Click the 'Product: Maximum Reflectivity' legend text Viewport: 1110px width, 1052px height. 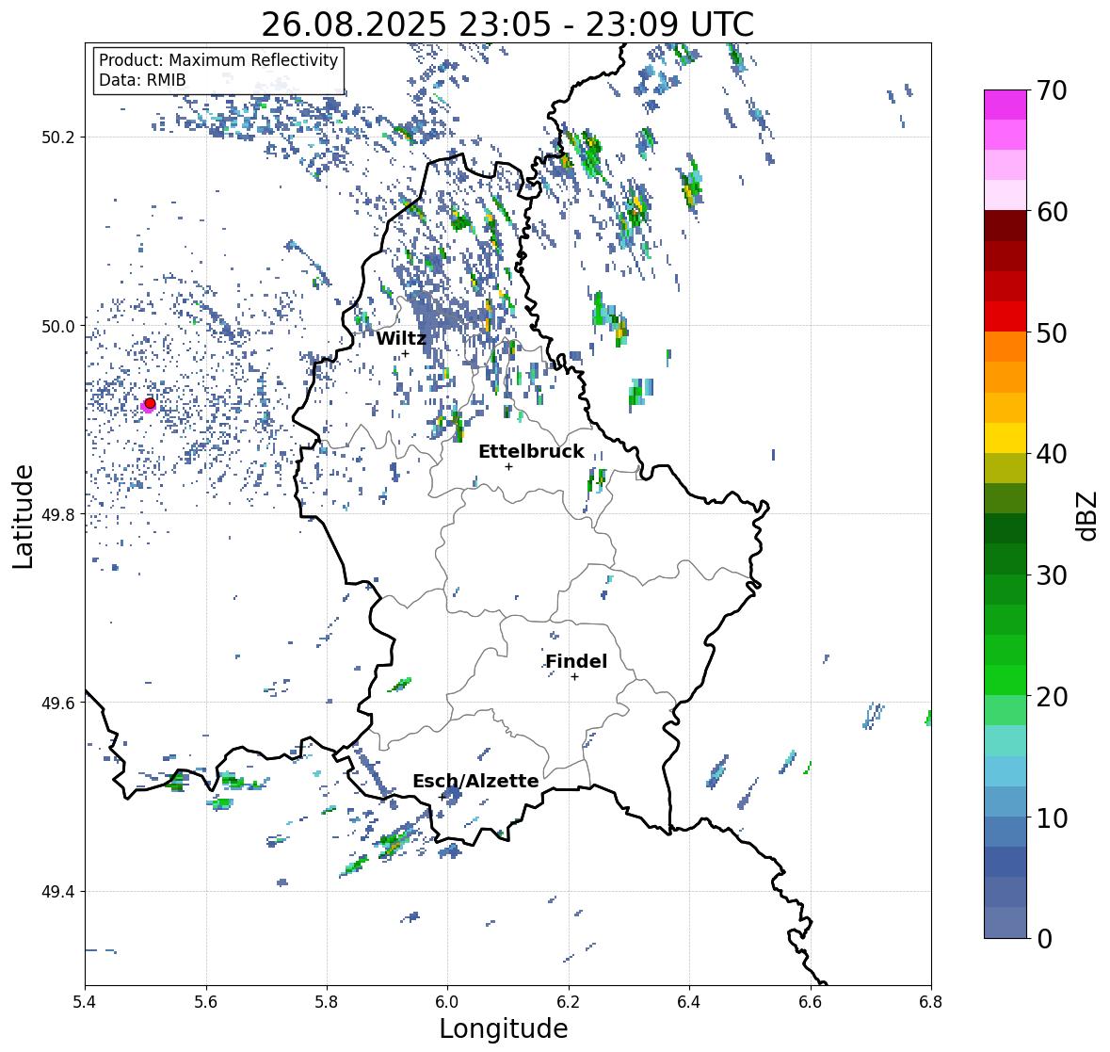pos(218,60)
